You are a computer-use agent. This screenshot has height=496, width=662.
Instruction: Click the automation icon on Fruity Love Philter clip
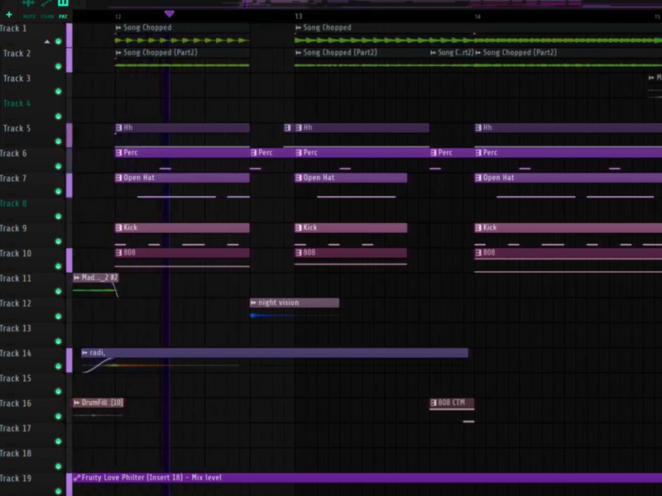[x=77, y=478]
